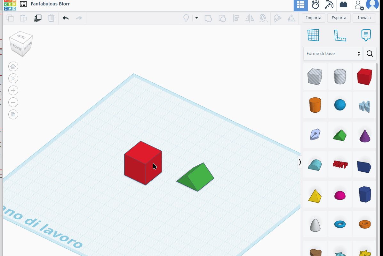Pick the orange tube shape
The width and height of the screenshot is (383, 256).
click(x=364, y=224)
